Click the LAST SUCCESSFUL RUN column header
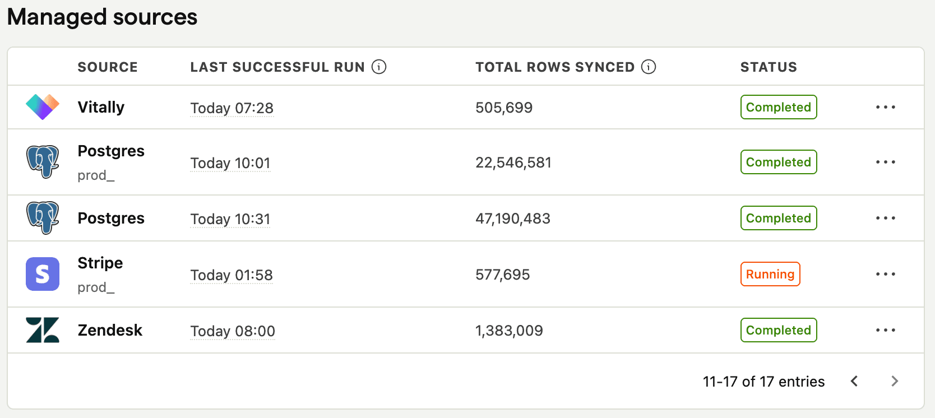The width and height of the screenshot is (935, 418). coord(277,67)
